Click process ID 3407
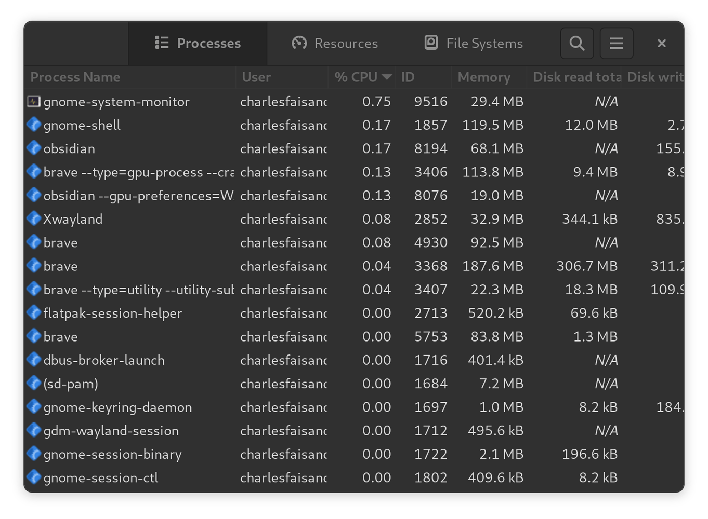708x519 pixels. click(430, 290)
